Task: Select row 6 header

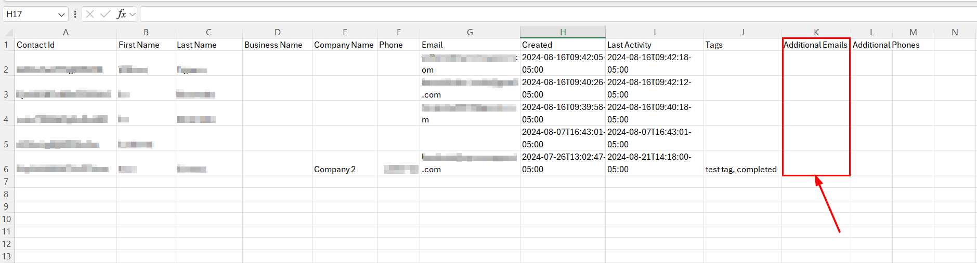Action: (6, 169)
